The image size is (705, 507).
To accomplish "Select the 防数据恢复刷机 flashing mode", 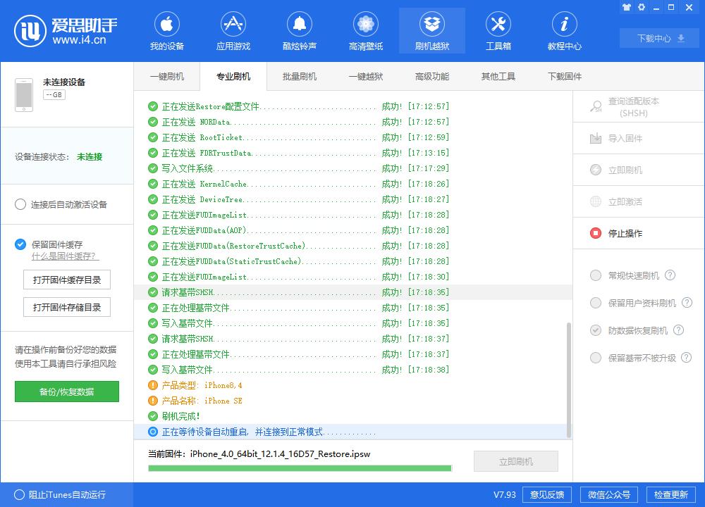I will [x=596, y=330].
